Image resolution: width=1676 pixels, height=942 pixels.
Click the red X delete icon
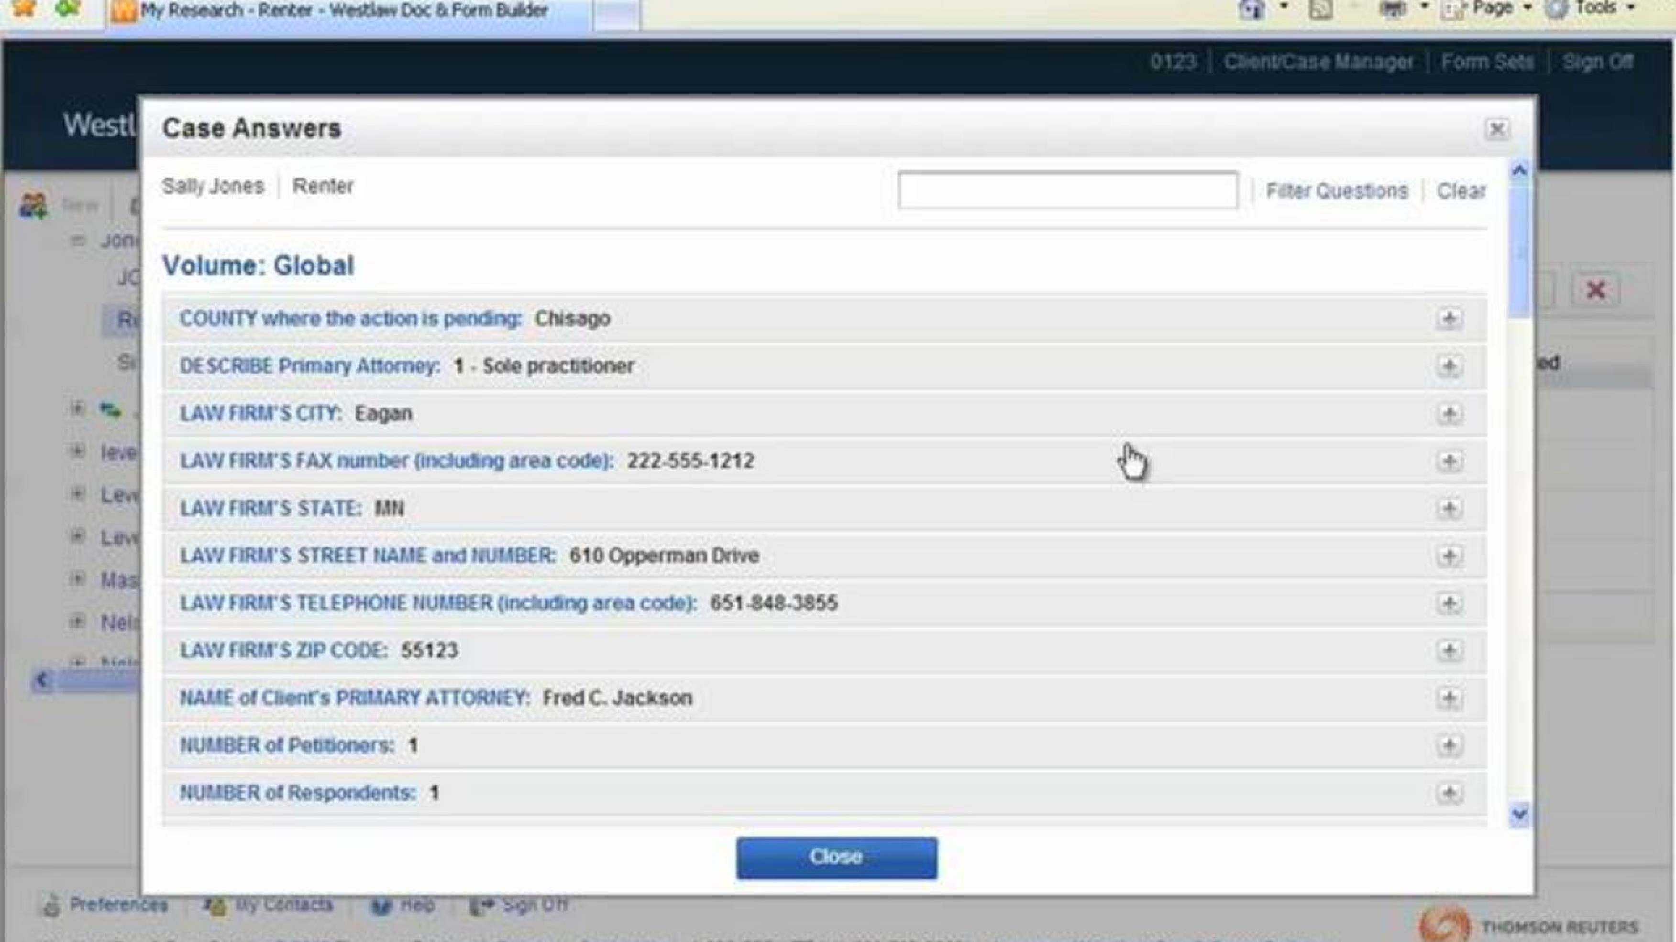[x=1595, y=290]
